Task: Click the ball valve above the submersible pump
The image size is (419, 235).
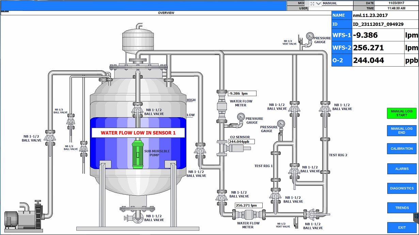Action: pos(137,110)
